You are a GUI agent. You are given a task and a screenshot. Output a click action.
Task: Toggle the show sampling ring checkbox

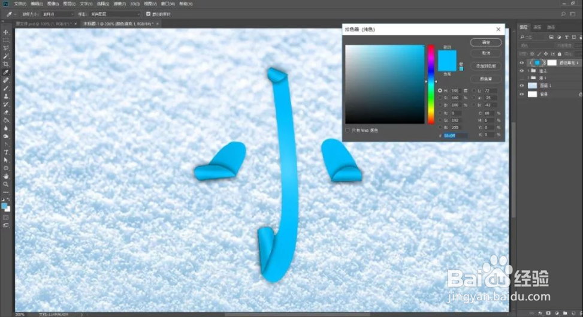point(149,14)
